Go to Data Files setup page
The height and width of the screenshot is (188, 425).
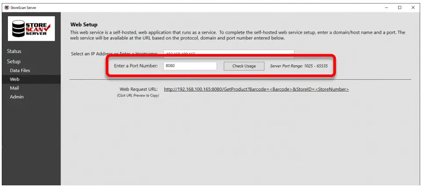20,71
